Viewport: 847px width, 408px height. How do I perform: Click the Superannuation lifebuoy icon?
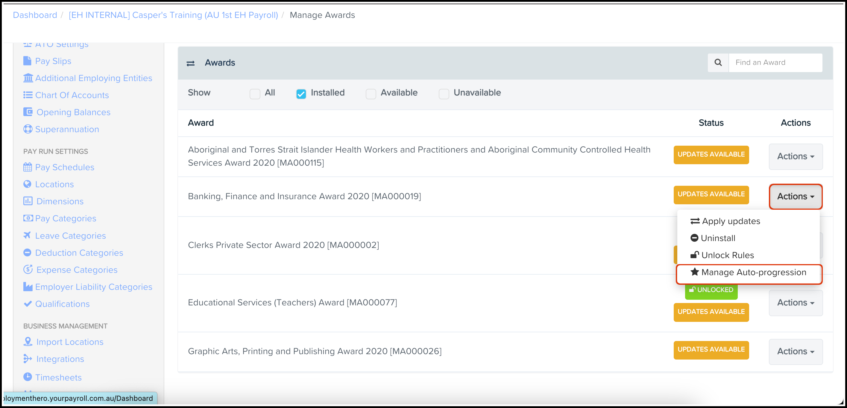(28, 129)
